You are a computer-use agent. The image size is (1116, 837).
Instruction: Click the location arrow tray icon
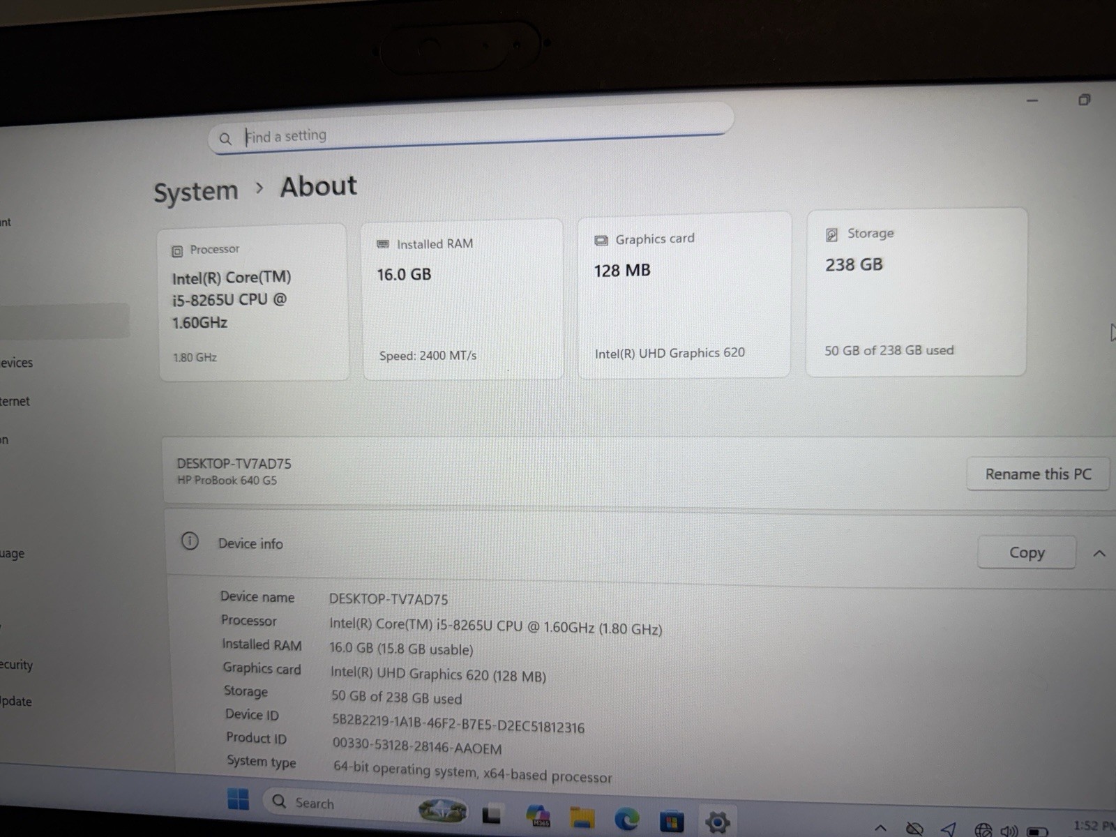948,829
